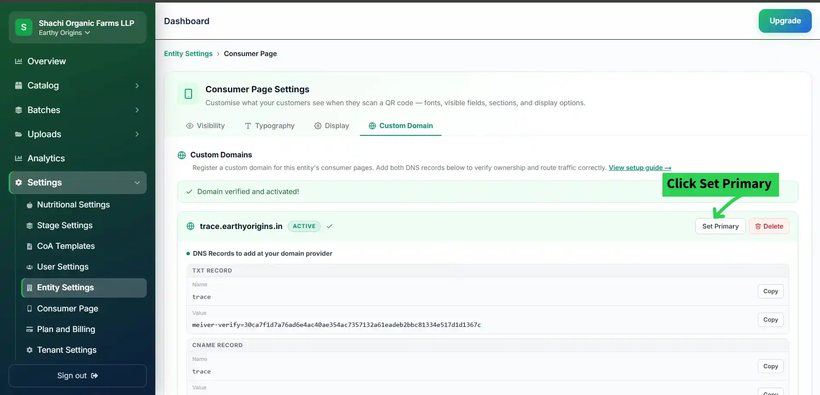Click the Set Primary button
Viewport: 820px width, 395px height.
720,226
